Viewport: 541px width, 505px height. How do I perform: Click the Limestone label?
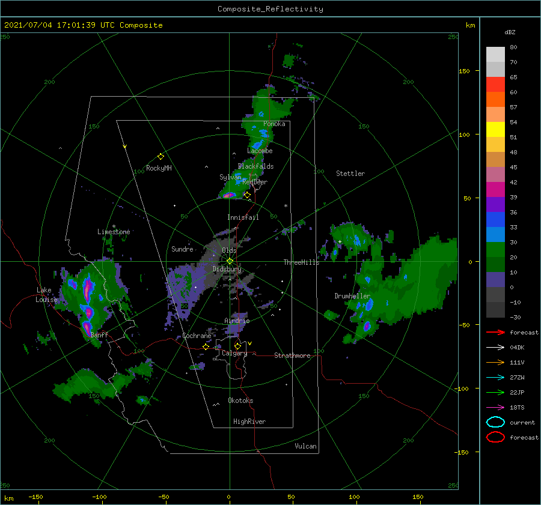click(114, 232)
